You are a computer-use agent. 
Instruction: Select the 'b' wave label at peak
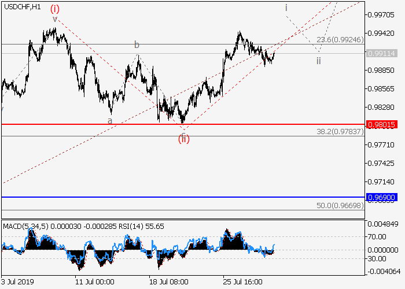coord(137,45)
